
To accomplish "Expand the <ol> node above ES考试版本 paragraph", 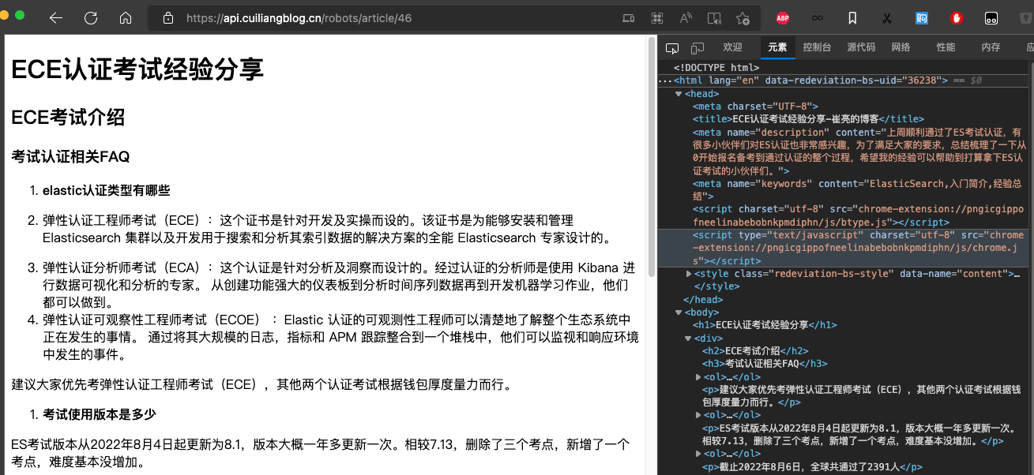I will [x=697, y=415].
